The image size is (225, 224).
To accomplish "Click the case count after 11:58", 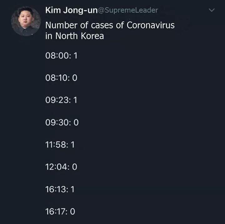I will [x=73, y=145].
